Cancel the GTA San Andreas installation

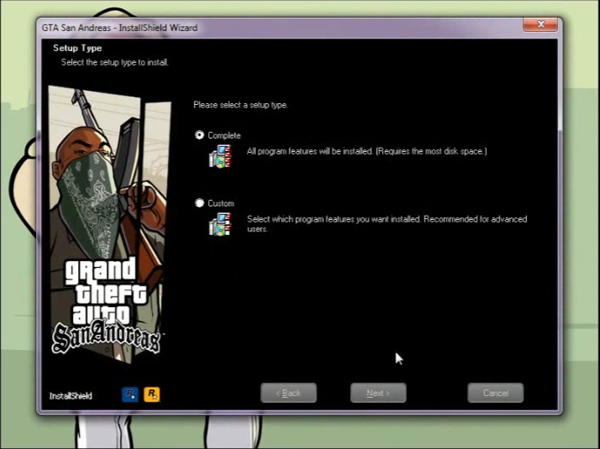[x=495, y=393]
